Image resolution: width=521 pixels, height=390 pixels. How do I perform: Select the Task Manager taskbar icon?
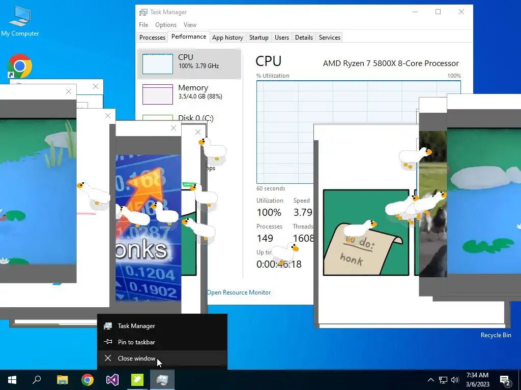coord(162,380)
